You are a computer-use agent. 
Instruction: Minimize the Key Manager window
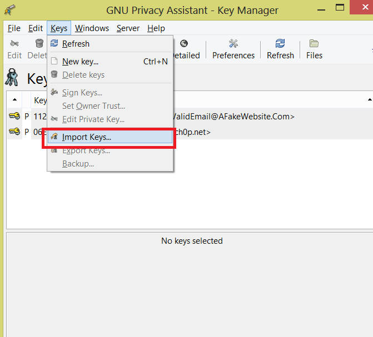pos(321,10)
